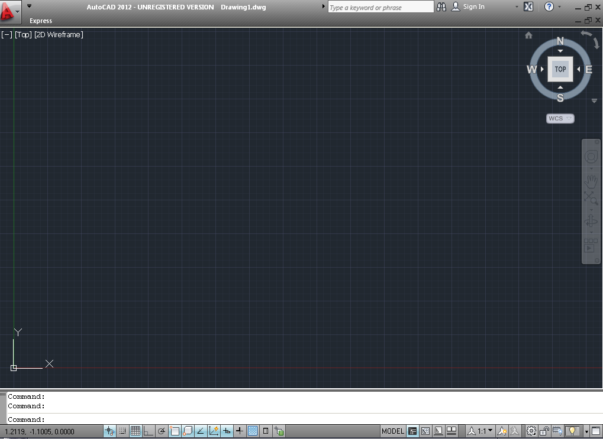This screenshot has height=439, width=603.
Task: Toggle Auto-add annotation scales icon
Action: 515,431
